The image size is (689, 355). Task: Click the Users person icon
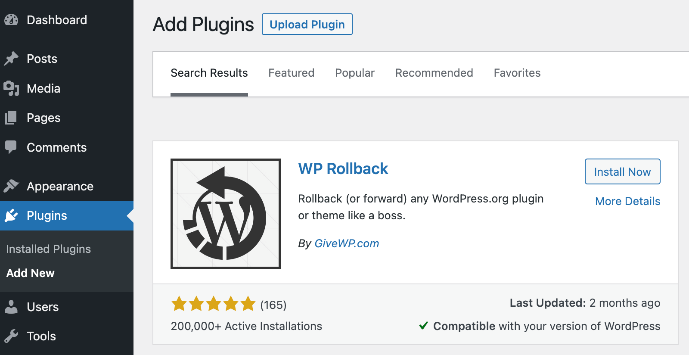[x=11, y=307]
